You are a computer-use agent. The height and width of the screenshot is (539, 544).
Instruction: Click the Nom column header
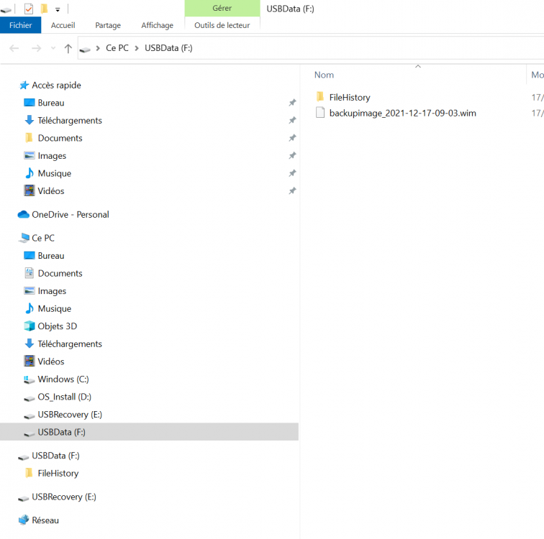point(325,75)
